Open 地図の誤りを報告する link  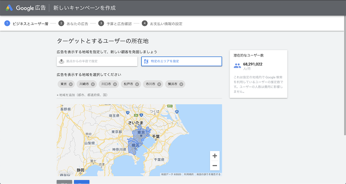(209, 174)
